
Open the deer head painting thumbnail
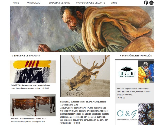85,76
